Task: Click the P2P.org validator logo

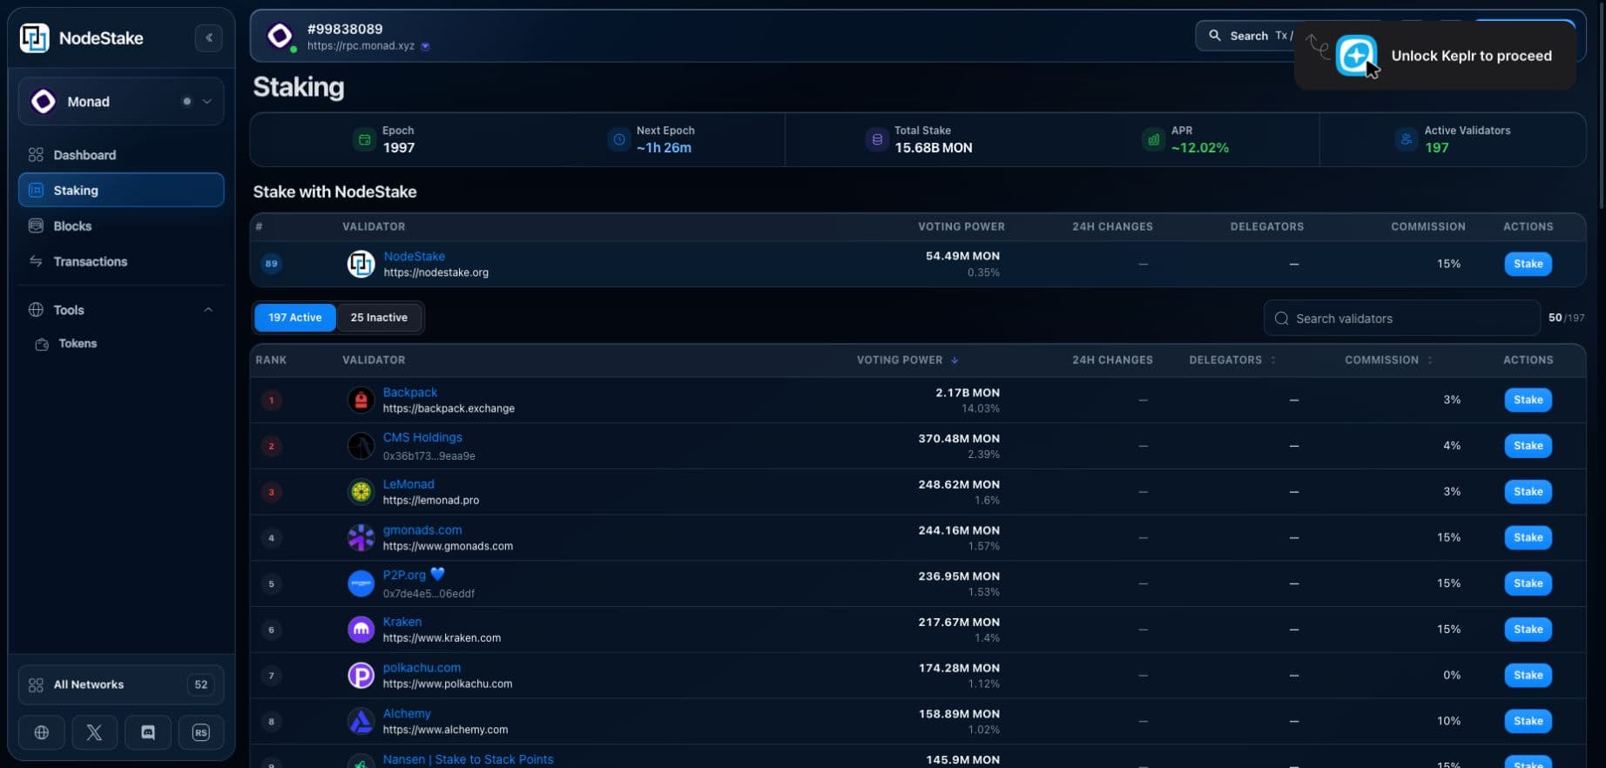Action: [361, 583]
